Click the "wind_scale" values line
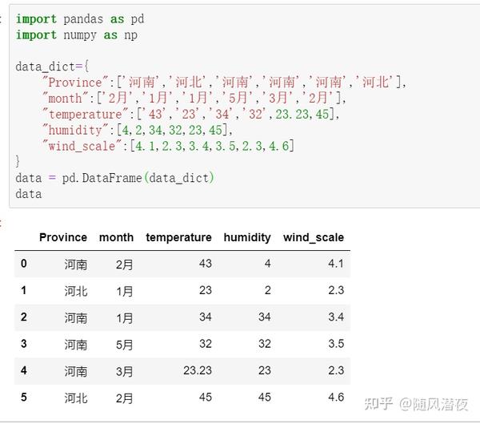This screenshot has height=424, width=480. [x=168, y=146]
